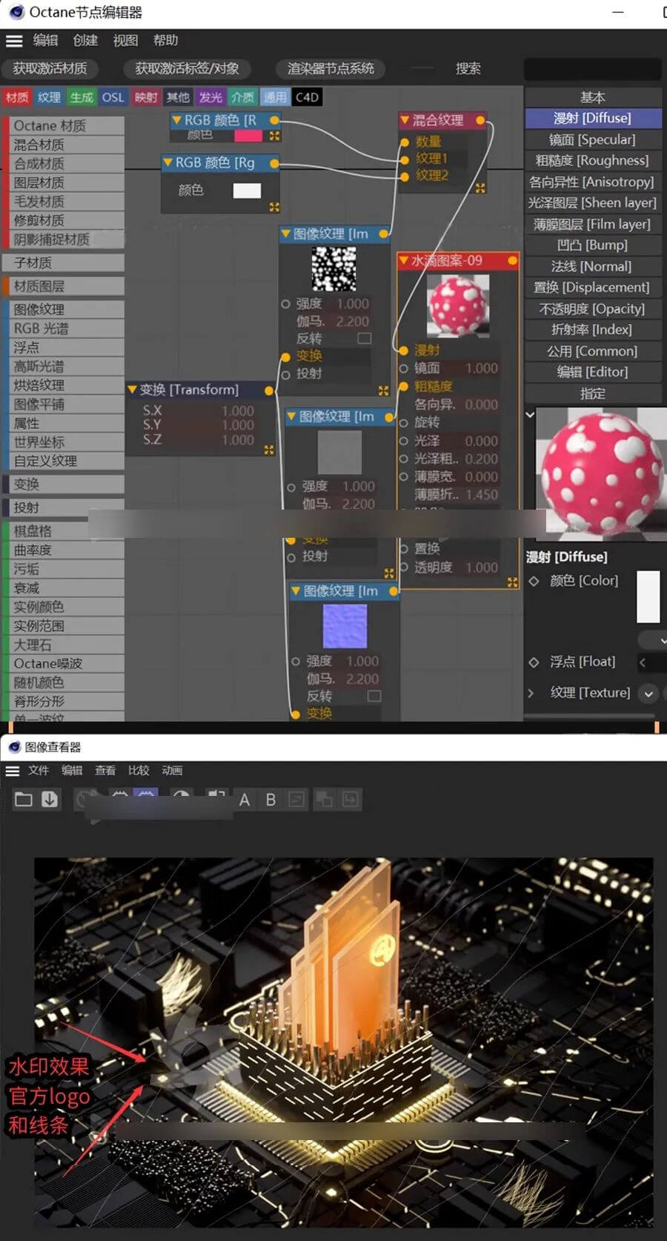667x1241 pixels.
Task: Click the 搜索 search input field
Action: tap(592, 69)
